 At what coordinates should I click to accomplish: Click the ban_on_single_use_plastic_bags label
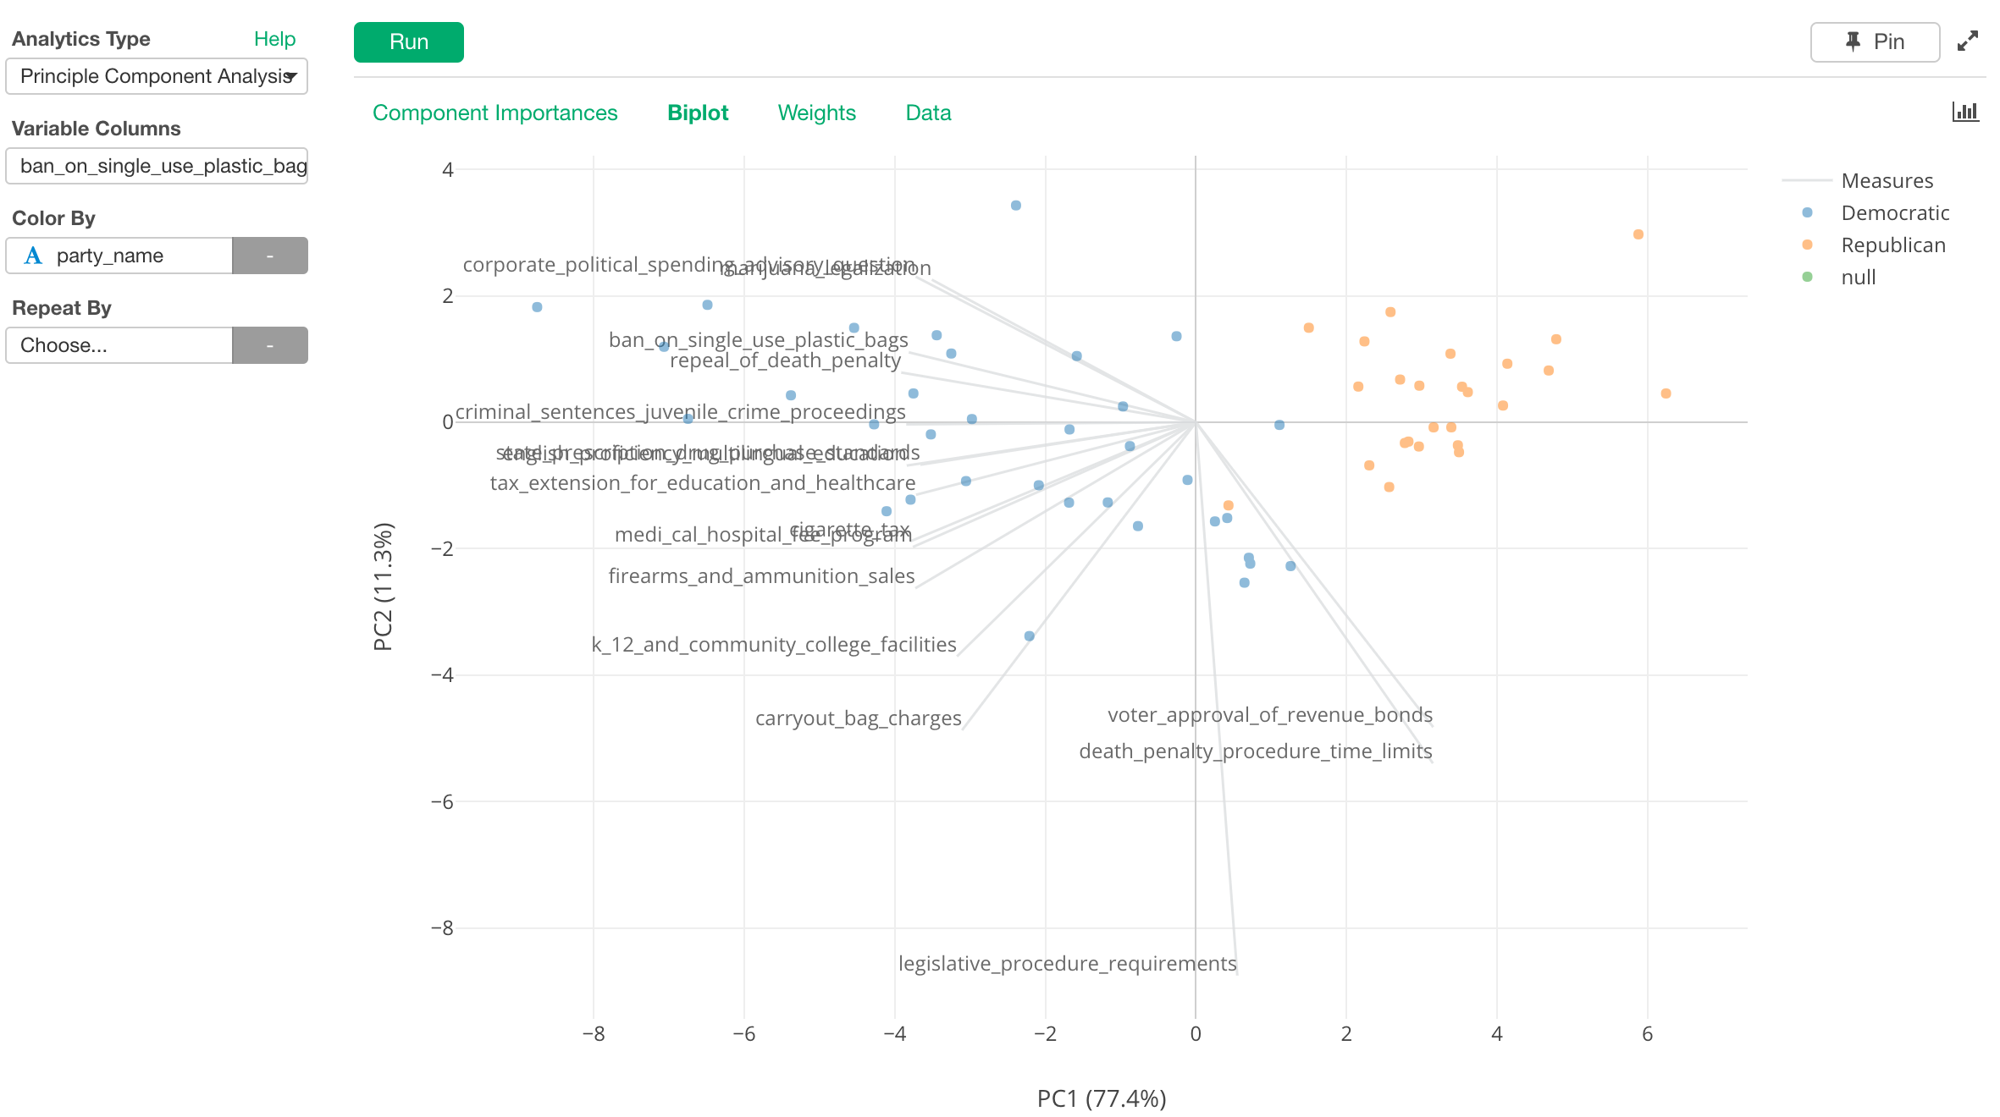pyautogui.click(x=758, y=339)
